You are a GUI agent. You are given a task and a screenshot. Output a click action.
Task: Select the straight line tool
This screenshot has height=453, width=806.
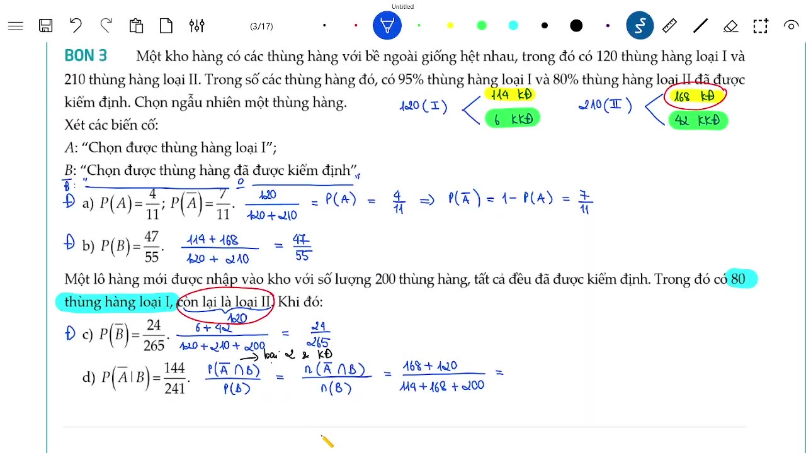(700, 26)
